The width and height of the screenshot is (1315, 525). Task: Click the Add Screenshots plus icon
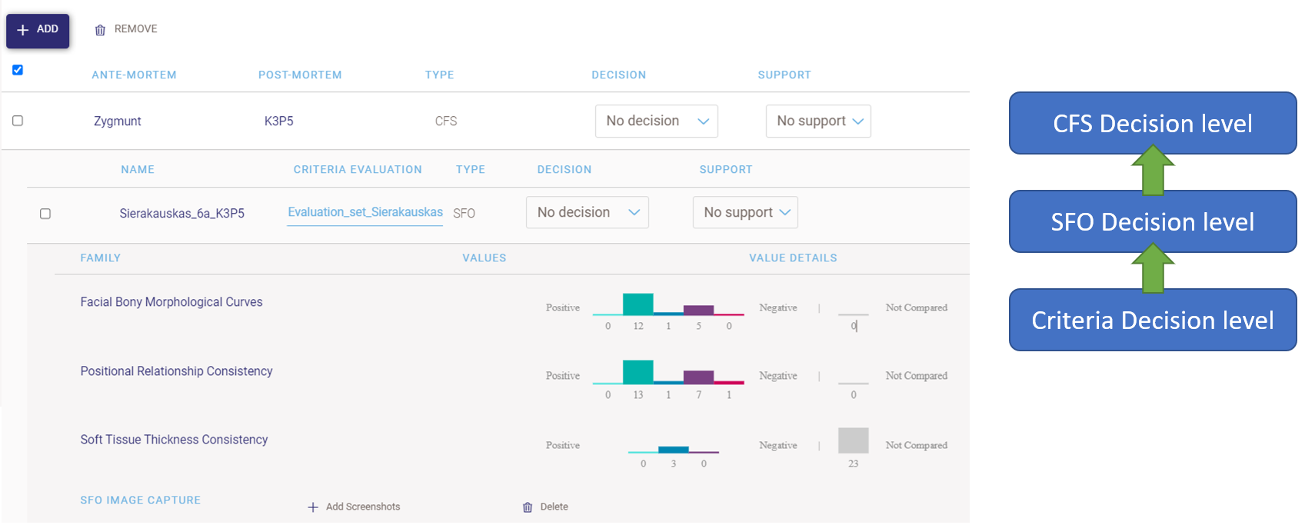coord(313,507)
